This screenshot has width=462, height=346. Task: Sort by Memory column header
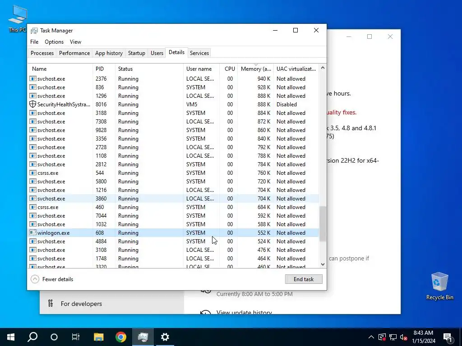pyautogui.click(x=255, y=68)
